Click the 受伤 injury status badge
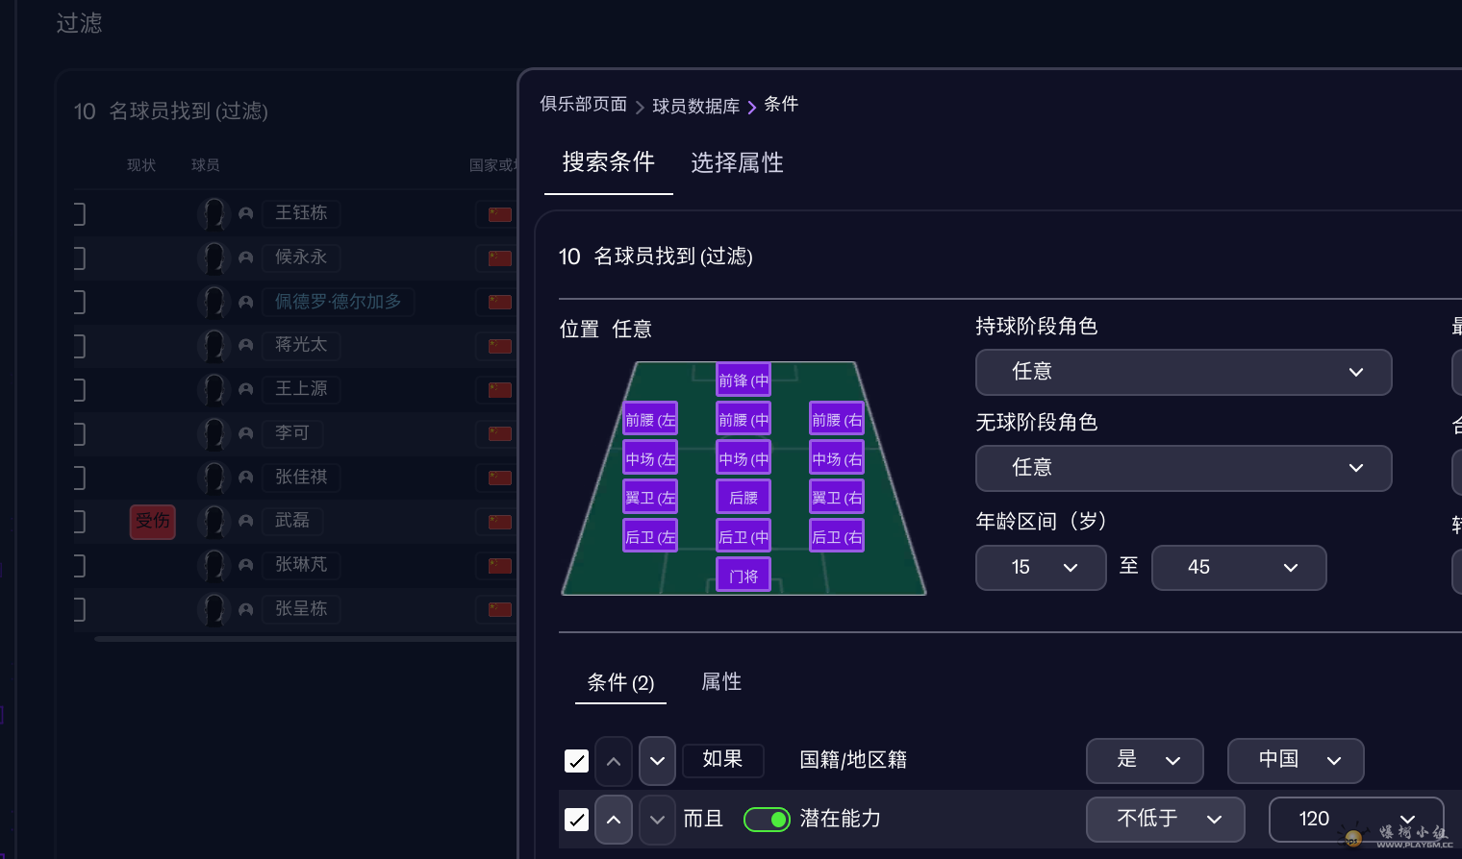Screen dimensions: 1462x859 (x=153, y=521)
